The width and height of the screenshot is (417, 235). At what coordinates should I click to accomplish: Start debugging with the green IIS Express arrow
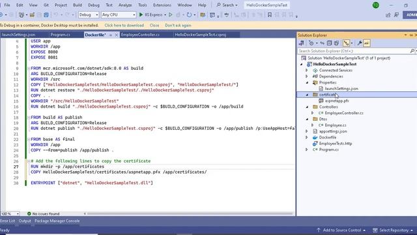coord(141,14)
